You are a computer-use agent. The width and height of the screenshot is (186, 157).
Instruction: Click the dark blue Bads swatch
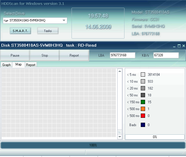click(x=143, y=125)
